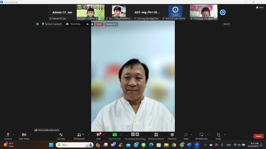Open the Chat panel
This screenshot has height=149, width=266.
tap(98, 136)
